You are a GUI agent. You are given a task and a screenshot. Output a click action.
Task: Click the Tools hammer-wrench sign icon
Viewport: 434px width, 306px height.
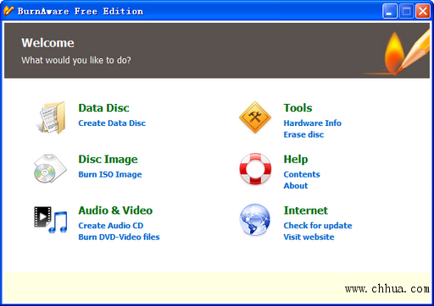pos(255,117)
